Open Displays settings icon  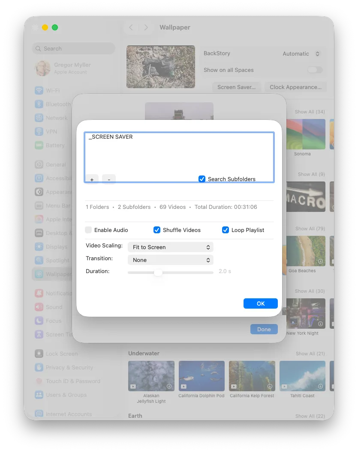click(x=39, y=247)
